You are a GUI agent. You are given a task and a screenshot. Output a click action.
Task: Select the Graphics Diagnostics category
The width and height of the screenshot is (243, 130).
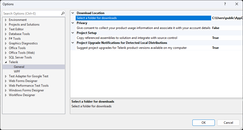pos(23,43)
